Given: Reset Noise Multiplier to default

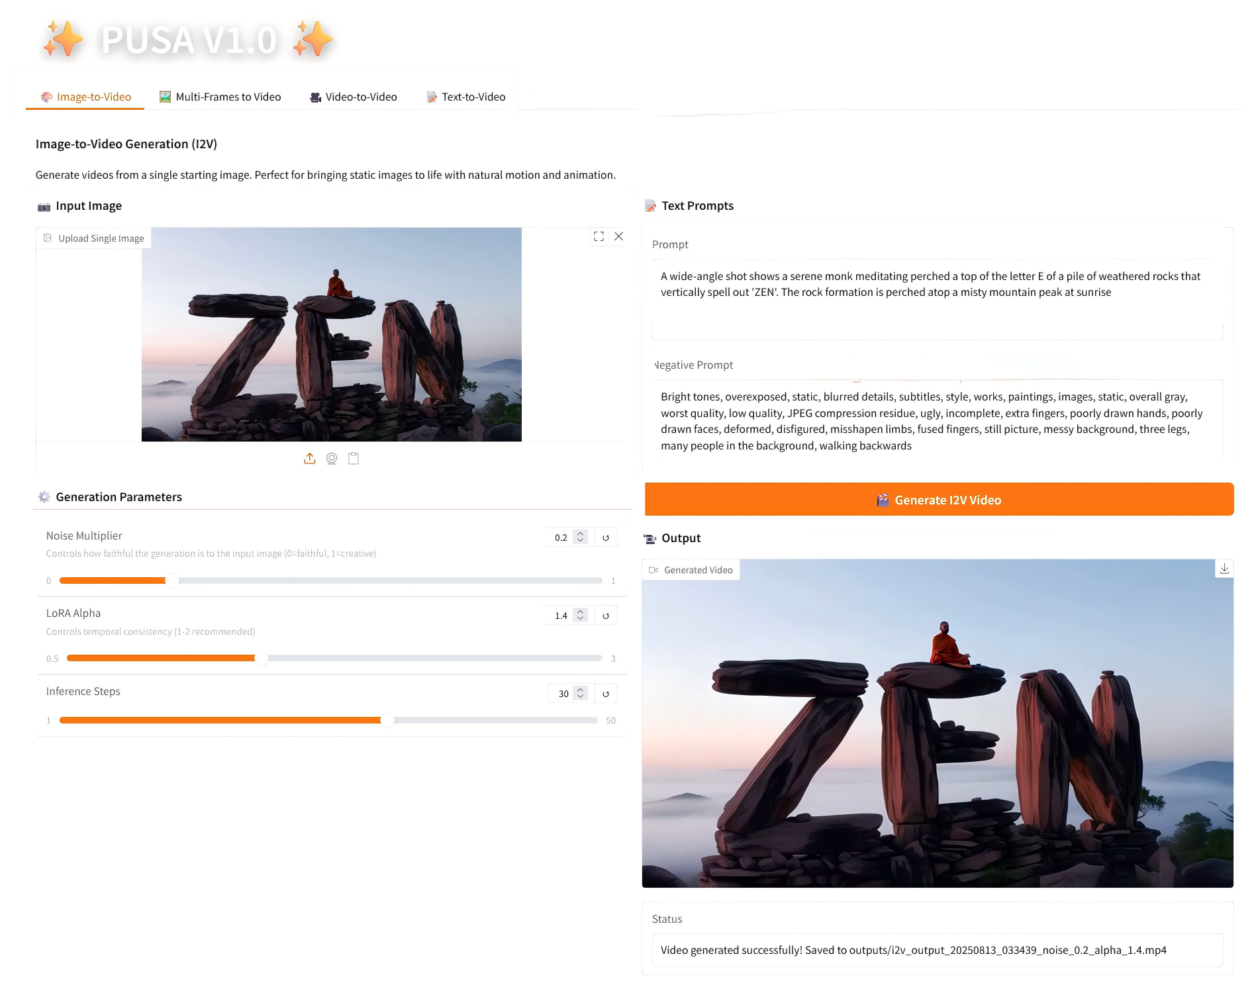Looking at the screenshot, I should coord(606,538).
